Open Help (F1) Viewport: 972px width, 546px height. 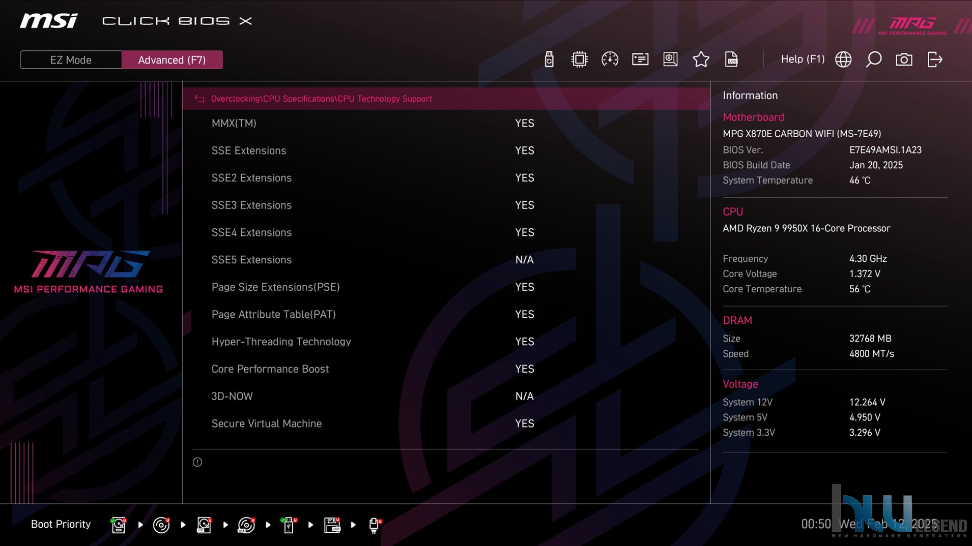(x=803, y=59)
